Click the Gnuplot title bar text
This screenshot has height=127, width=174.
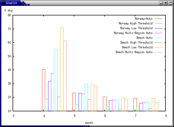[12, 3]
